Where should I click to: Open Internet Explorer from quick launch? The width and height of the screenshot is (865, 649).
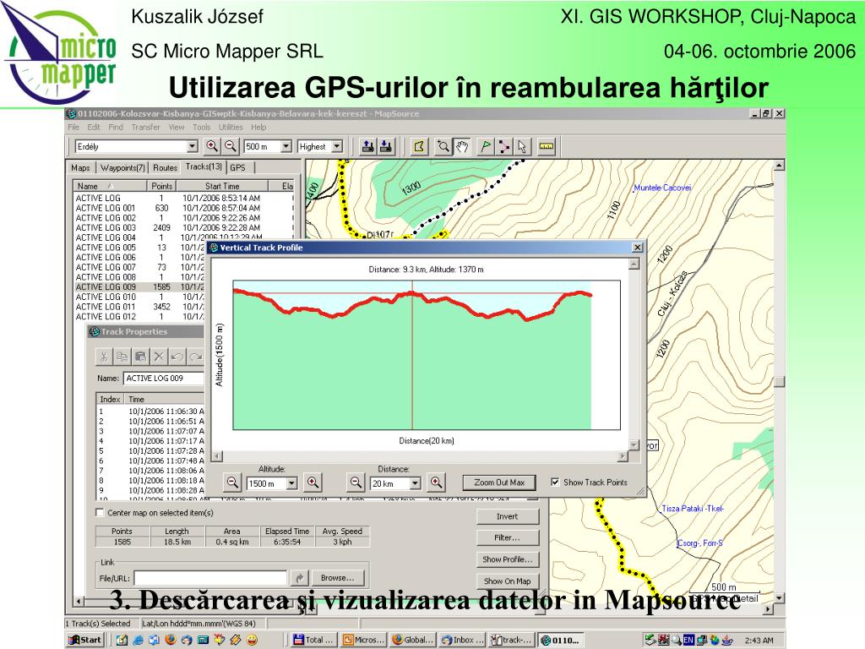click(x=138, y=640)
